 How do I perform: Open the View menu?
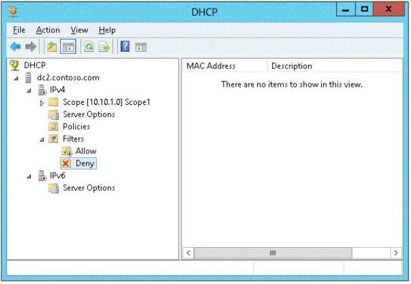[79, 30]
